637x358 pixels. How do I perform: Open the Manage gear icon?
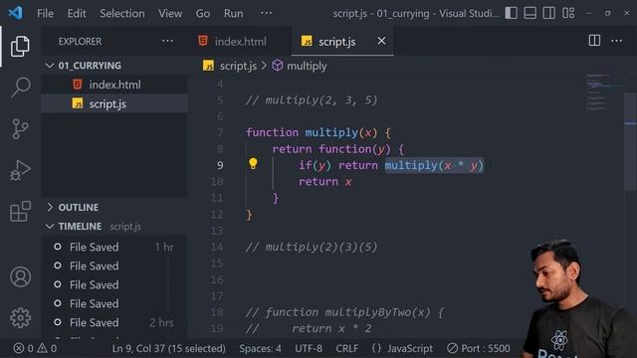(x=20, y=317)
